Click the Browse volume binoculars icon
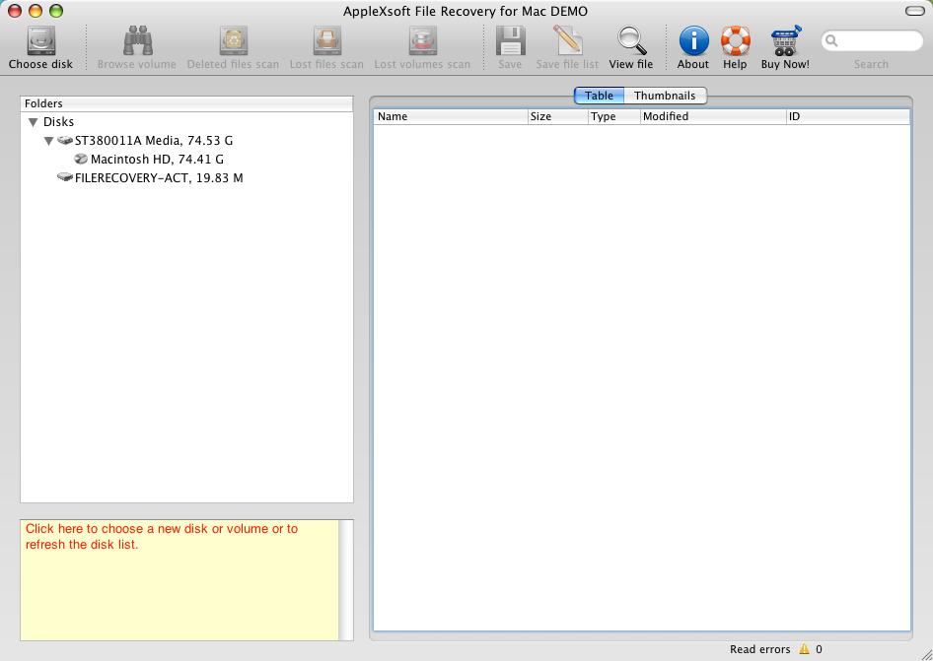The height and width of the screenshot is (661, 933). (137, 41)
